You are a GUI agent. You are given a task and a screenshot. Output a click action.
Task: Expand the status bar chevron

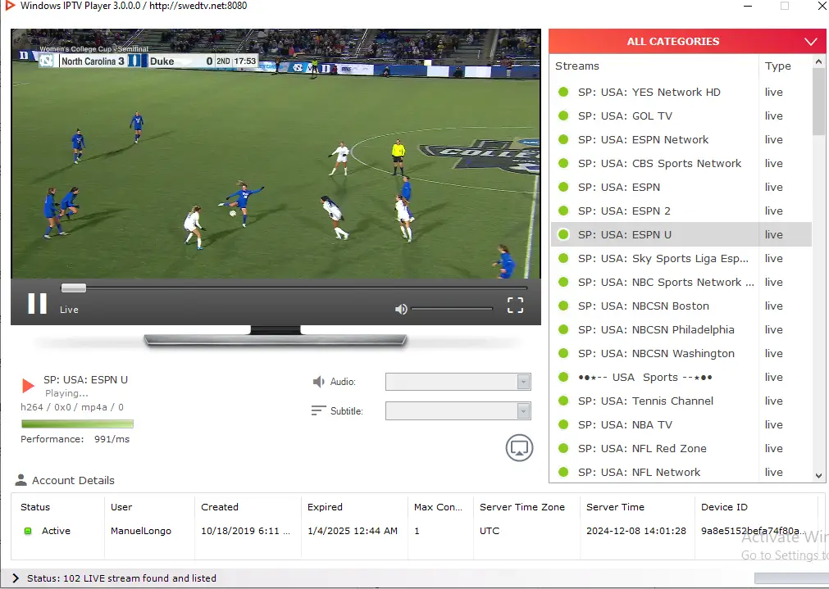coord(16,578)
